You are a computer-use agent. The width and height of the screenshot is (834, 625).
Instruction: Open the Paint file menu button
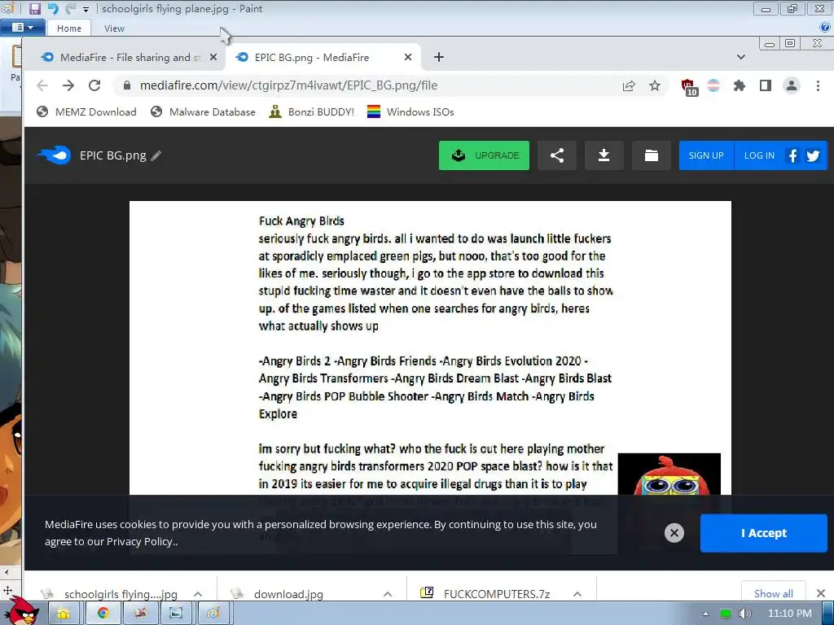tap(22, 28)
